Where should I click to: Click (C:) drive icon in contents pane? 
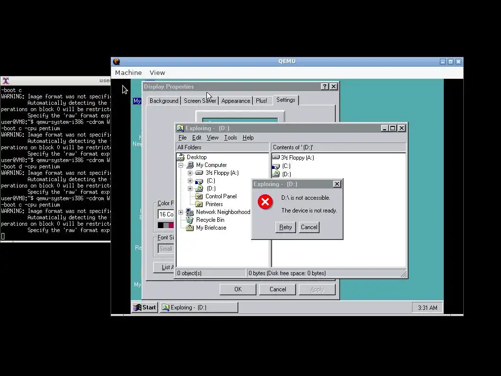coord(276,166)
